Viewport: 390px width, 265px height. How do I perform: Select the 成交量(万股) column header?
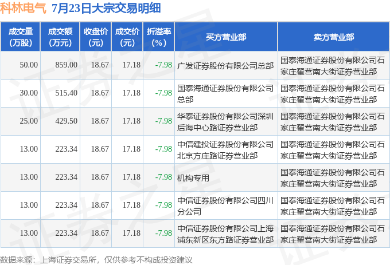(21, 37)
